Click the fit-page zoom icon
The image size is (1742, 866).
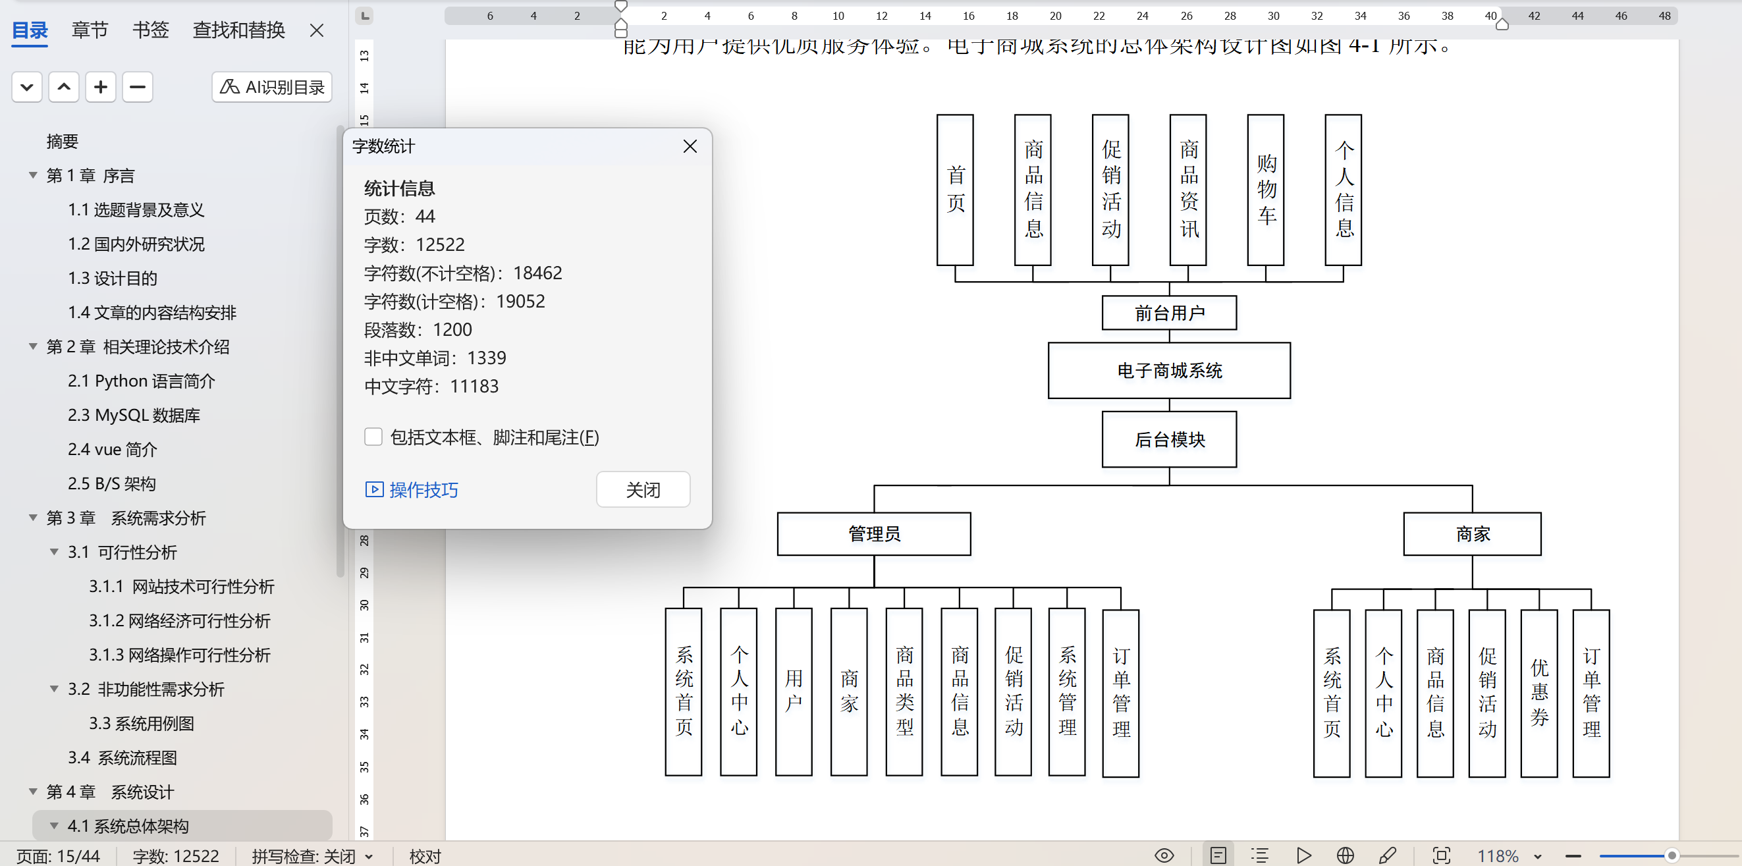click(1441, 856)
